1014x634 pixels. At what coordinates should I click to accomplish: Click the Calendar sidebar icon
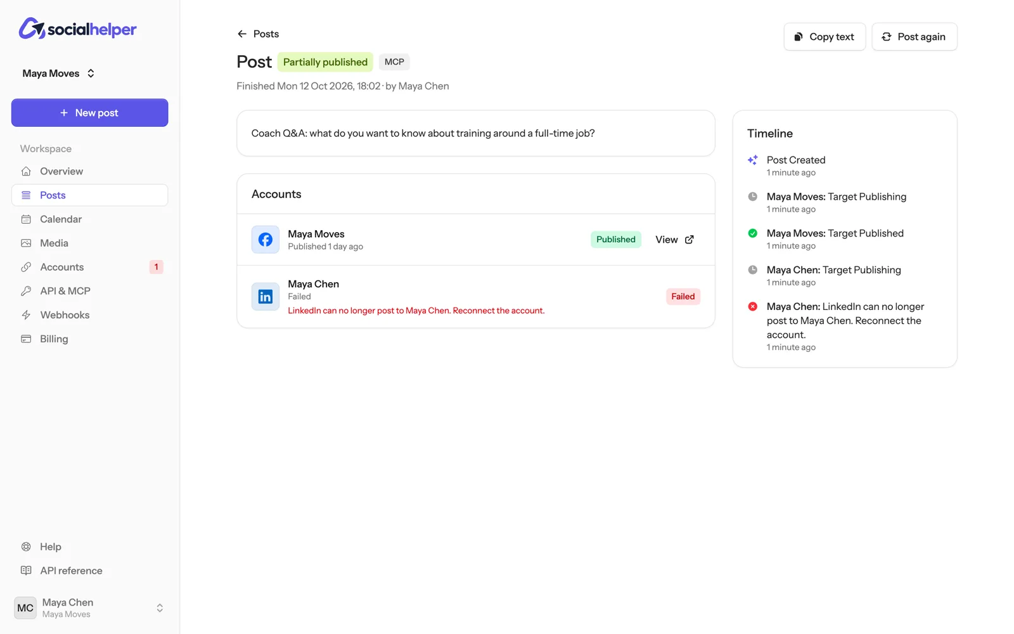(x=26, y=219)
